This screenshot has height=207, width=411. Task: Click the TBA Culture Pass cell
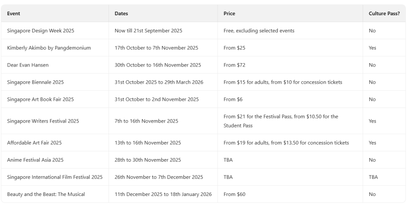[x=373, y=177]
